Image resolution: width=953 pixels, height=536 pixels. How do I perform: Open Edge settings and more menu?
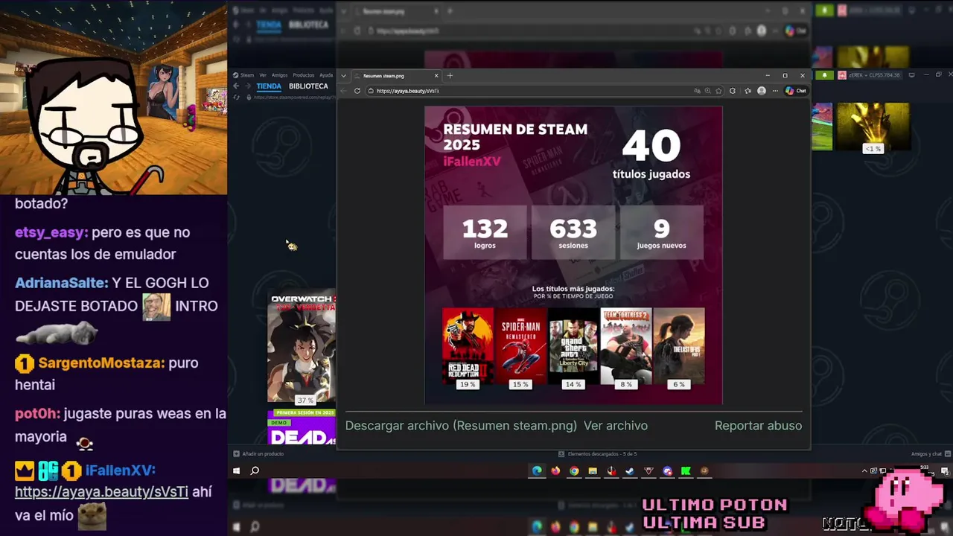coord(775,91)
